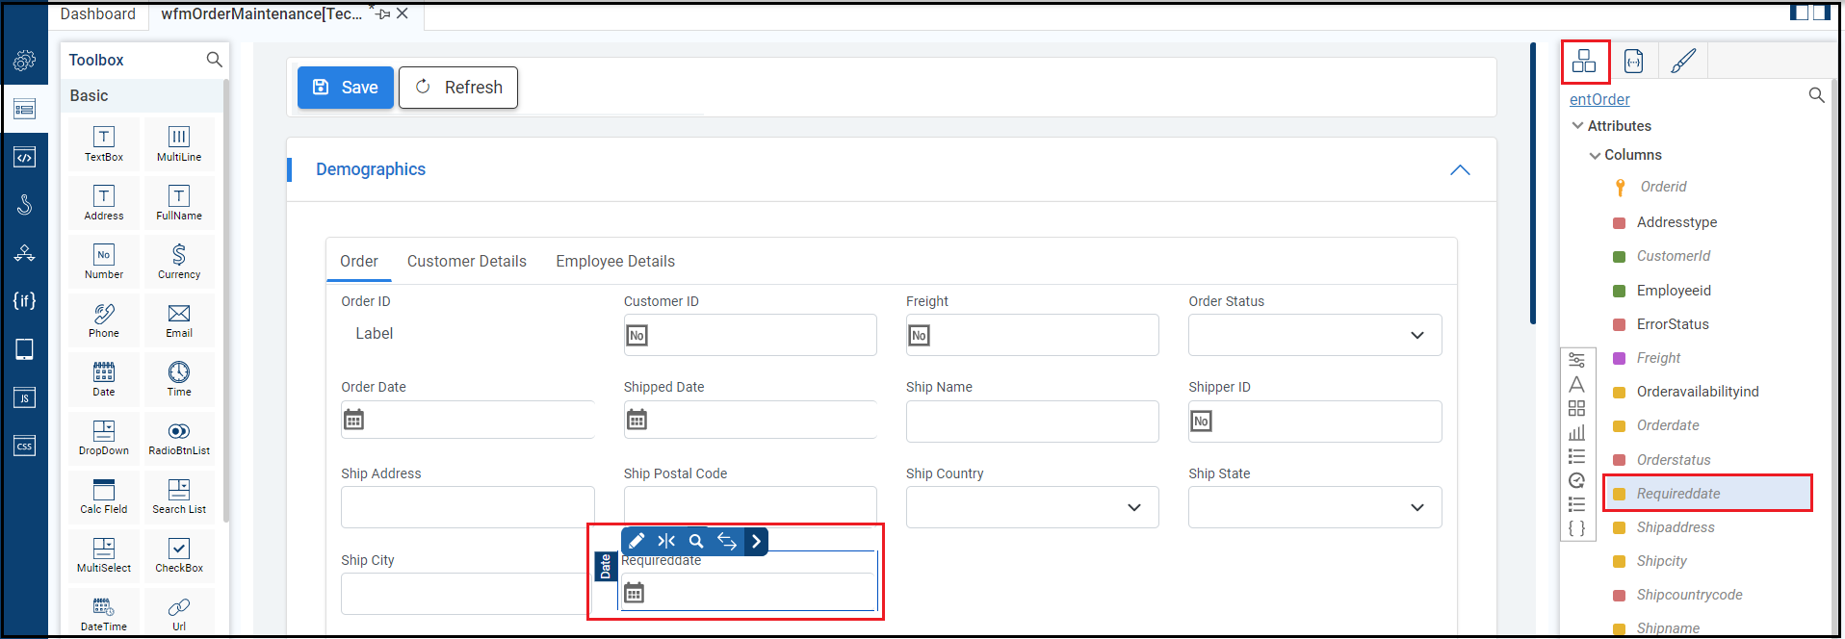Click the Refresh button

click(x=458, y=88)
